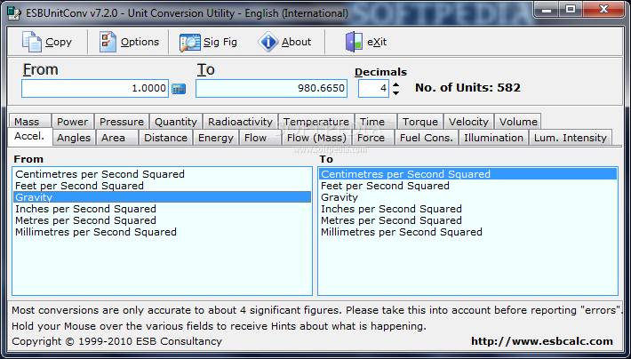Switch to the Velocity tab
This screenshot has height=359, width=631.
pyautogui.click(x=468, y=122)
